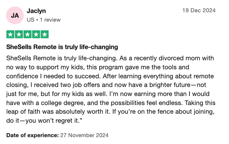Click the 27 November 2024 experience date
Screen dimensions: 229x144
tap(84, 135)
